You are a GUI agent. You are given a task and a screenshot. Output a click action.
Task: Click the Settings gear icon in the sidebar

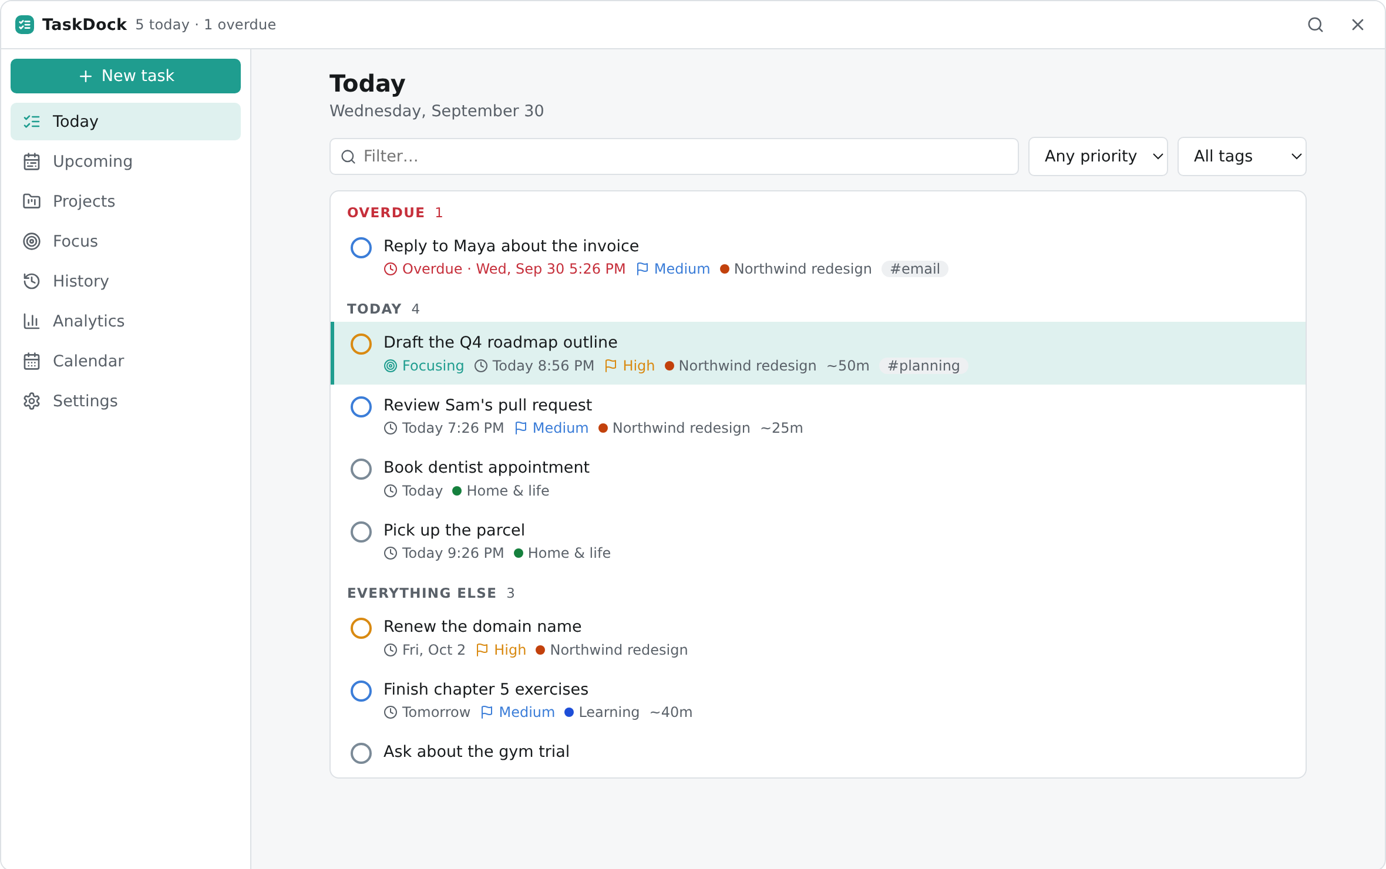32,401
